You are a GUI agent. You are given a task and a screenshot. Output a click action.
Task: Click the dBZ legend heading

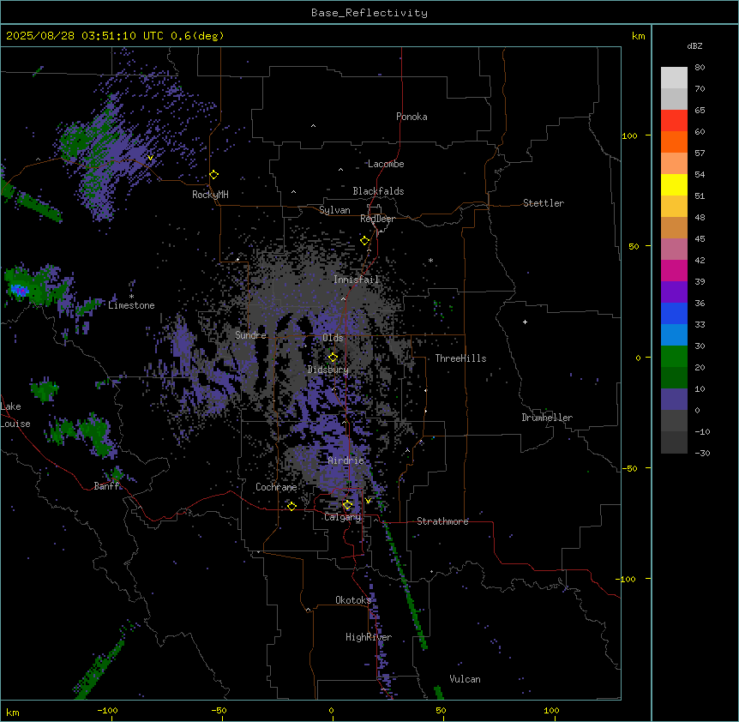[x=694, y=45]
